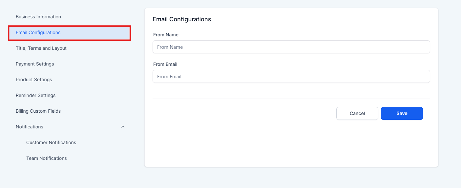
Task: Select Email Configurations in sidebar
Action: tap(38, 32)
